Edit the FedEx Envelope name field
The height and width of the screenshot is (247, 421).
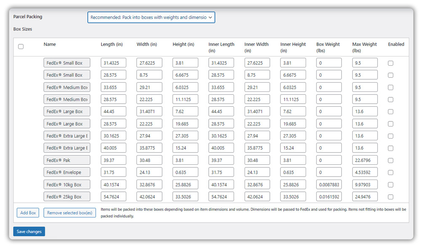pyautogui.click(x=67, y=172)
